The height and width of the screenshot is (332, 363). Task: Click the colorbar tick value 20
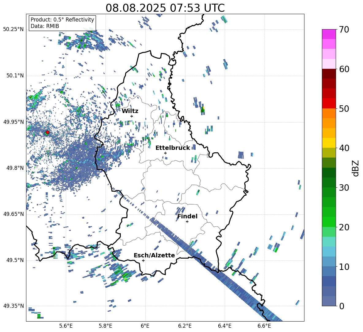coord(344,227)
